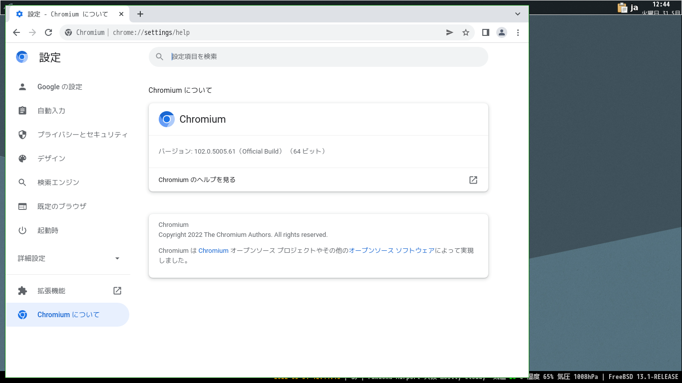682x383 pixels.
Task: Click the browser window icon for 既定のブラウザ
Action: (22, 206)
